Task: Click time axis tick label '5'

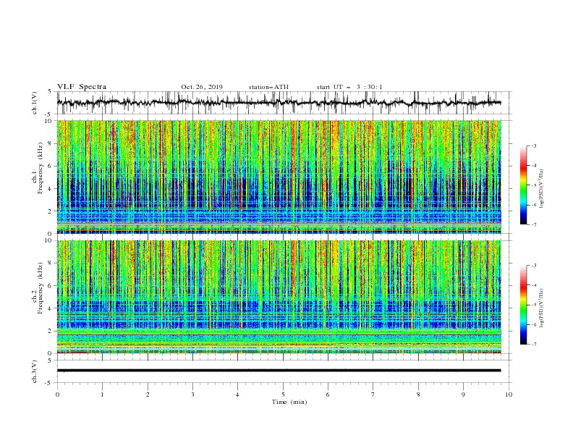Action: click(x=283, y=395)
